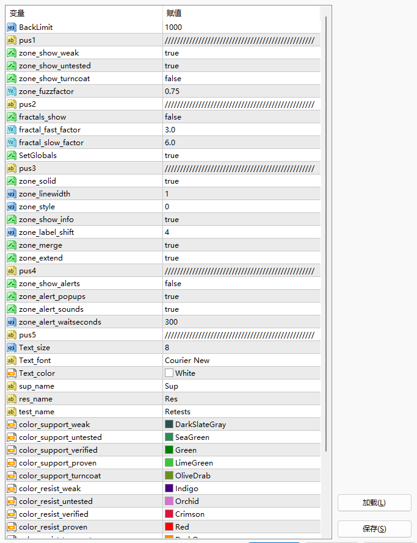Viewport: 417px width, 543px height.
Task: Click the color-type icon beside Text_color
Action: [12, 373]
